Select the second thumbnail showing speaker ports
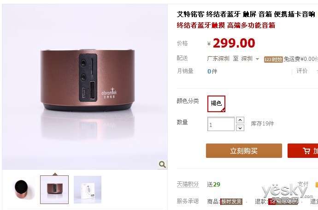The width and height of the screenshot is (318, 210). [54, 190]
